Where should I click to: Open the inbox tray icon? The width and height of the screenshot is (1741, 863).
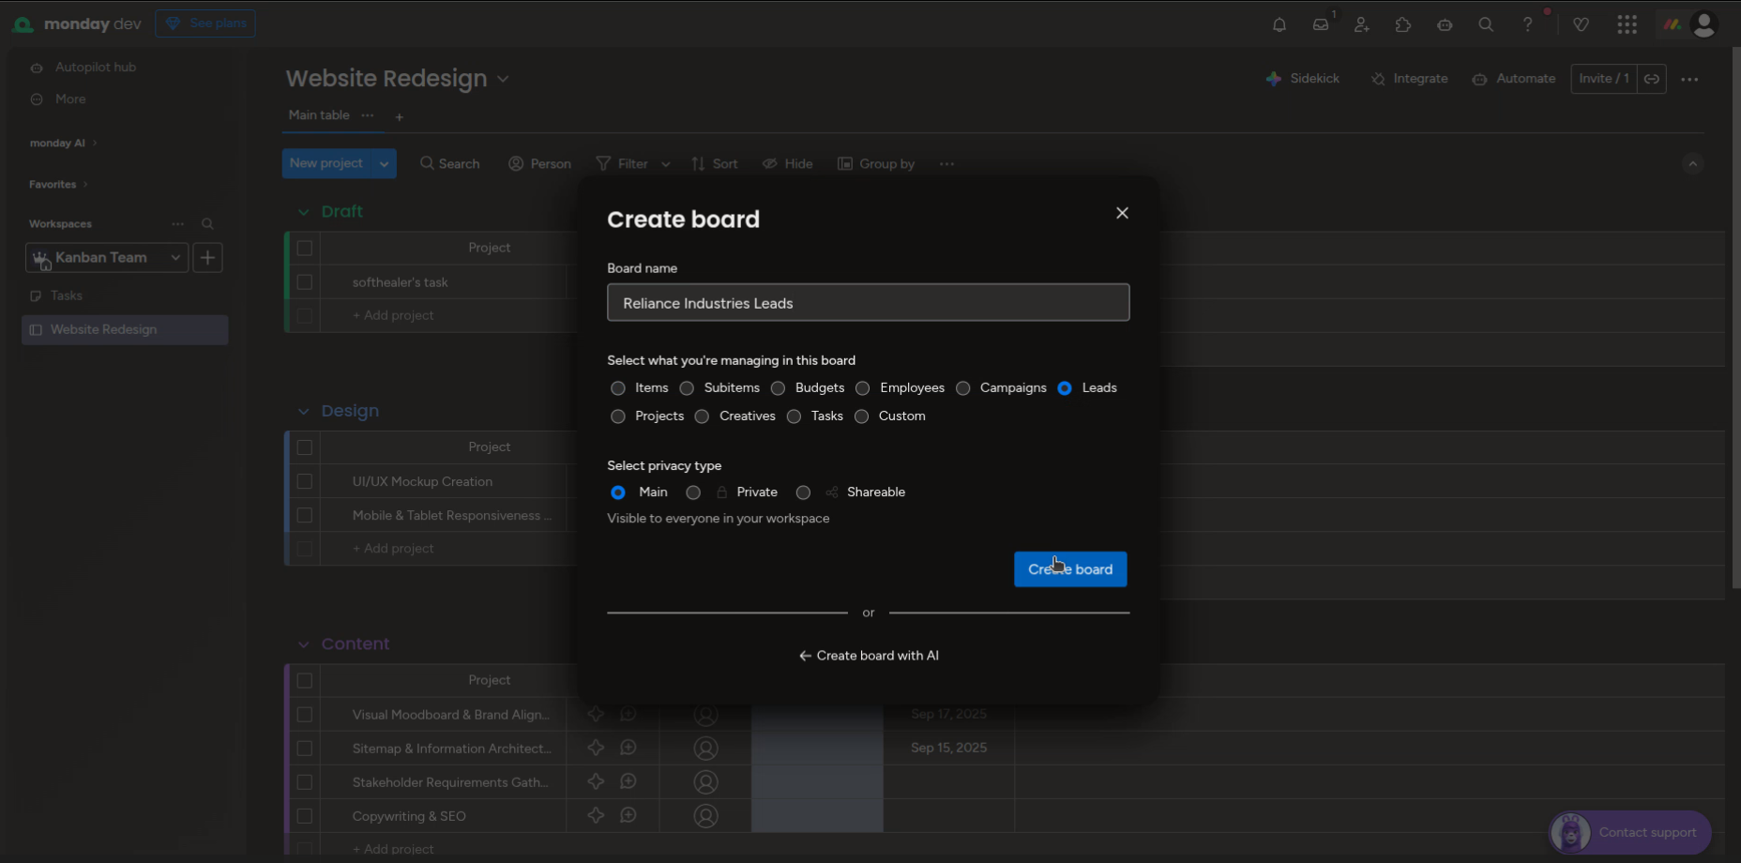coord(1321,24)
